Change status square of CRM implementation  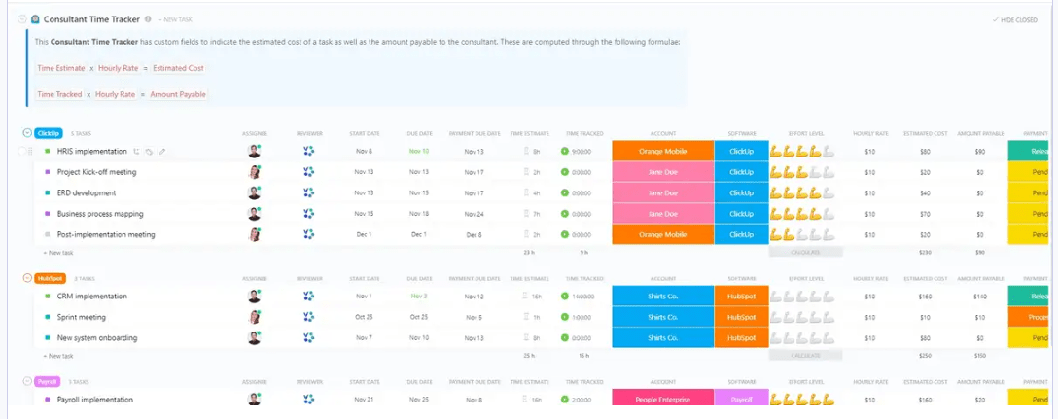[x=48, y=297]
